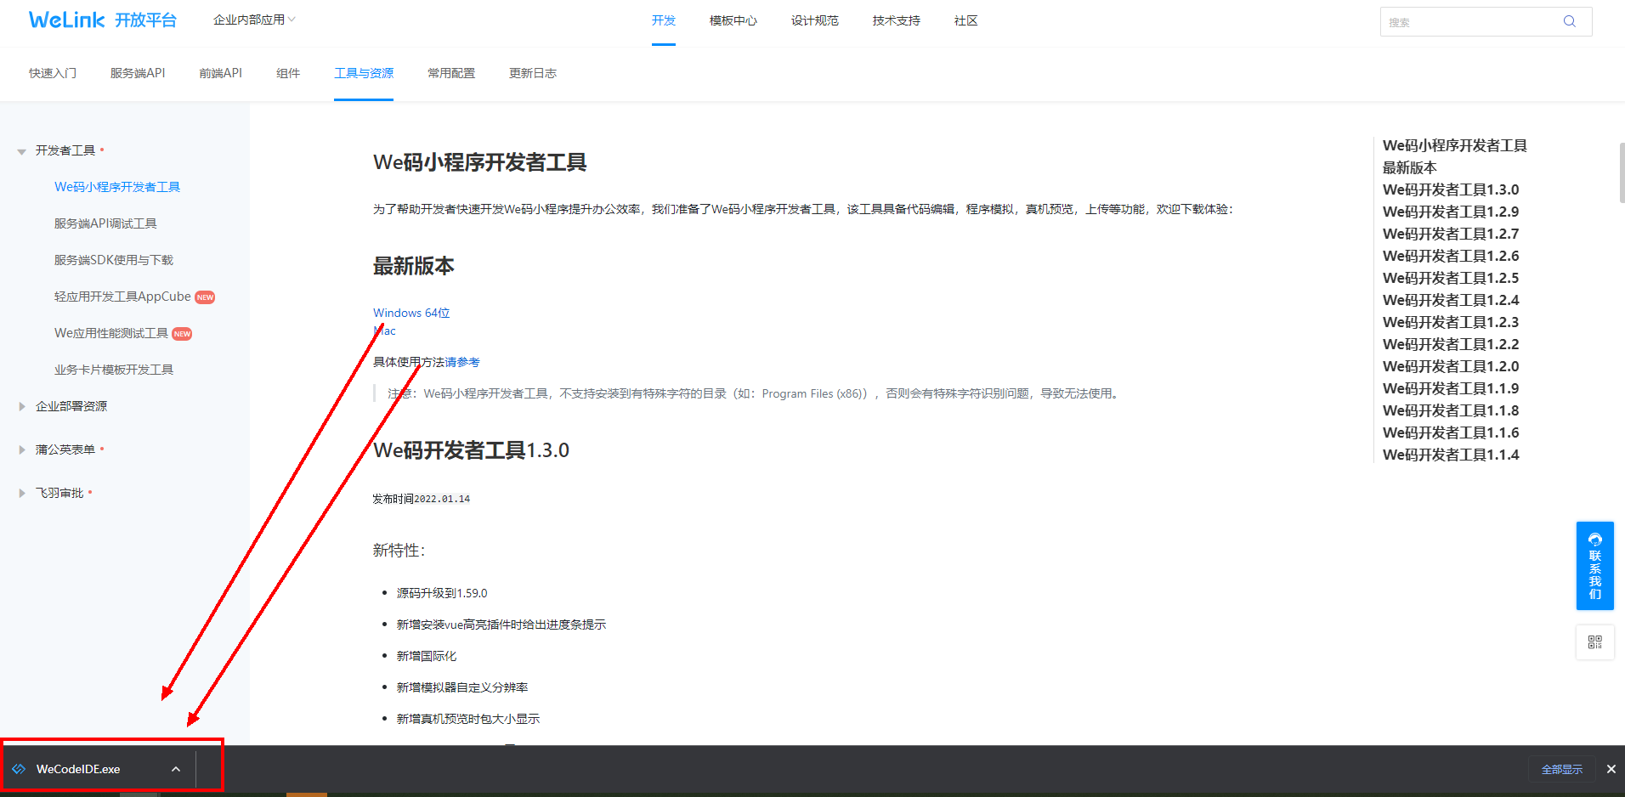Jump to We码开发者工具1.1.8 in outline
This screenshot has width=1625, height=797.
coord(1451,410)
